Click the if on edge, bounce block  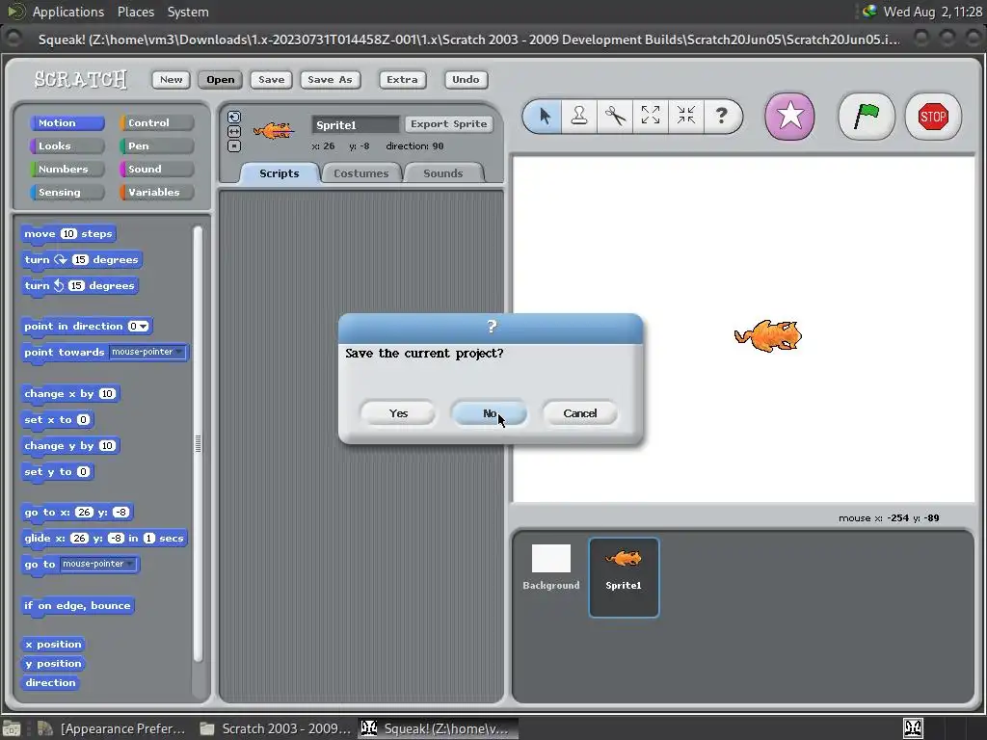coord(77,605)
